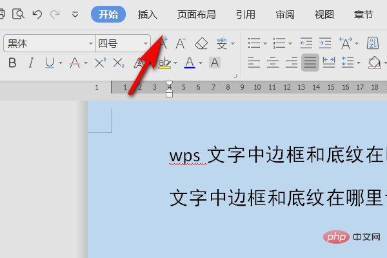Image resolution: width=387 pixels, height=258 pixels.
Task: Expand the underline style dropdown
Action: pyautogui.click(x=61, y=63)
